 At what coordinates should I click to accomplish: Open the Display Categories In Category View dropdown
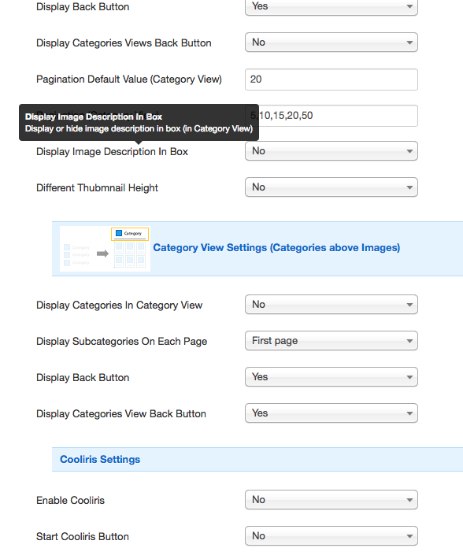tap(332, 305)
